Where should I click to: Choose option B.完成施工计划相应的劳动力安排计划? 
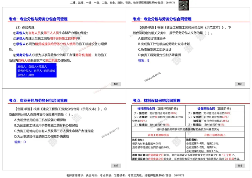[164, 44]
